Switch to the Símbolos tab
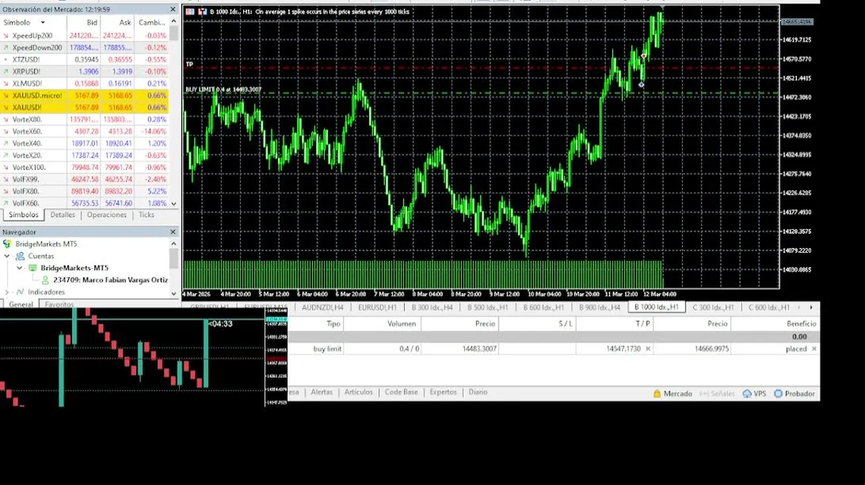The height and width of the screenshot is (485, 865). click(x=24, y=215)
